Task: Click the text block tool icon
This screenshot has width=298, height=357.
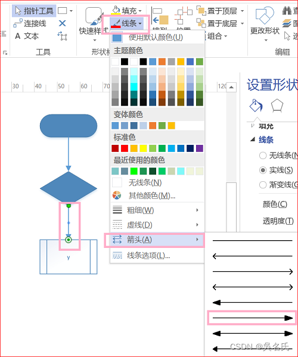Action: pos(63,36)
